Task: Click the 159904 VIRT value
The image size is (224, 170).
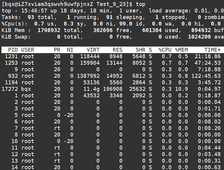Action: pos(90,63)
